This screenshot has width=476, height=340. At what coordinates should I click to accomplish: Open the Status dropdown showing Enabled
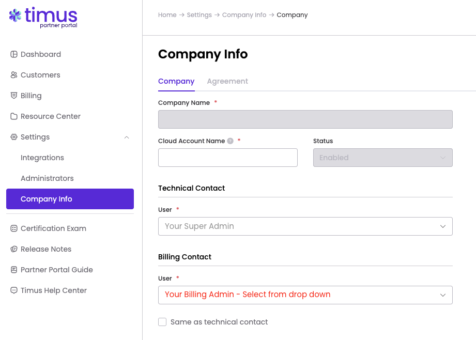(x=383, y=158)
